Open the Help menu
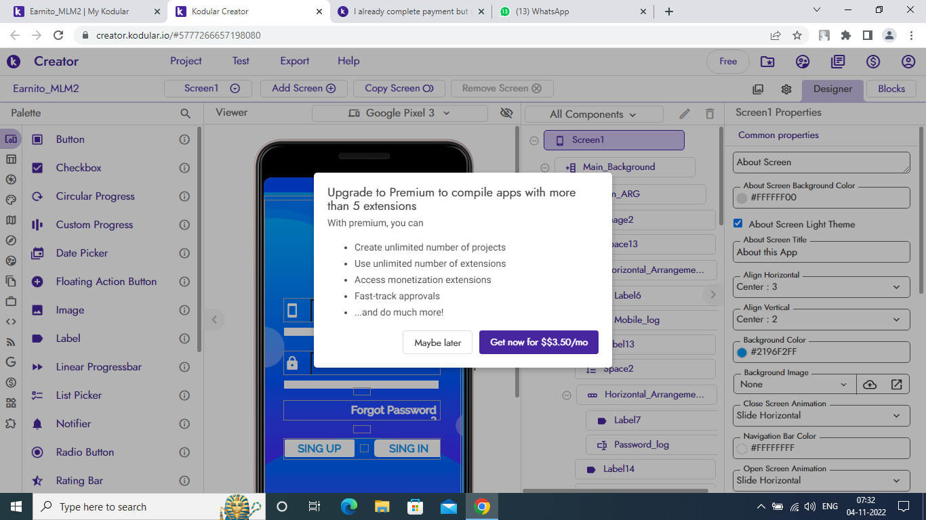 (348, 61)
